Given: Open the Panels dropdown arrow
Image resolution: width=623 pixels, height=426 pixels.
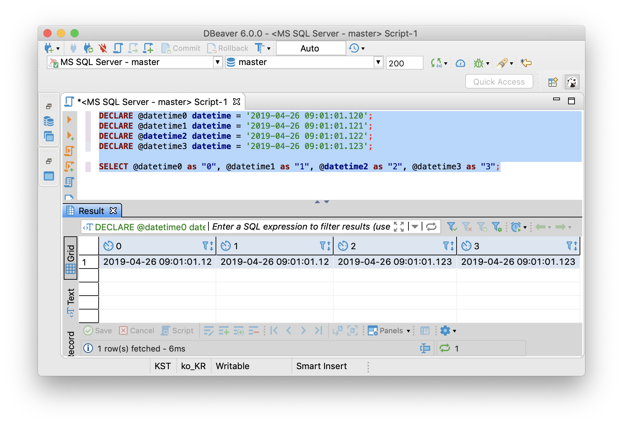Looking at the screenshot, I should tap(408, 331).
